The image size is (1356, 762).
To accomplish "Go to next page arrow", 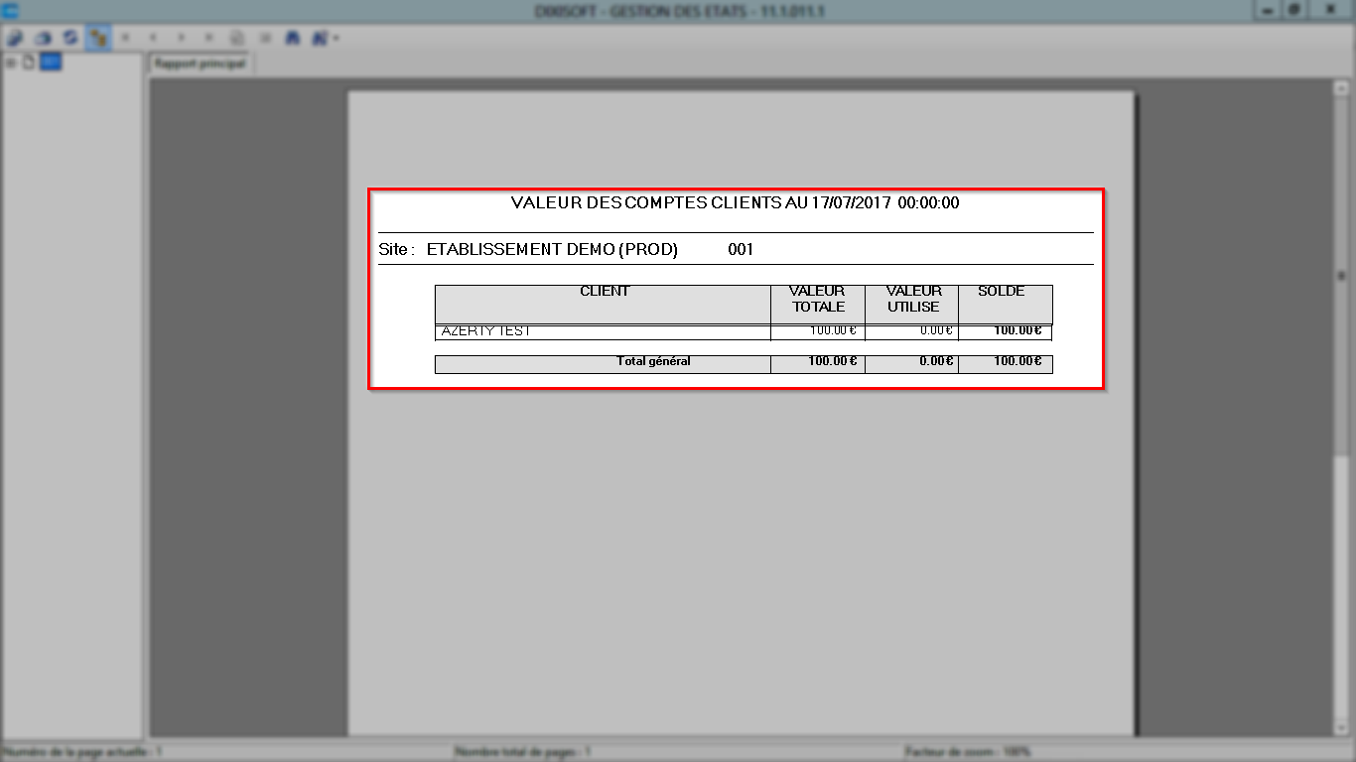I will point(182,38).
